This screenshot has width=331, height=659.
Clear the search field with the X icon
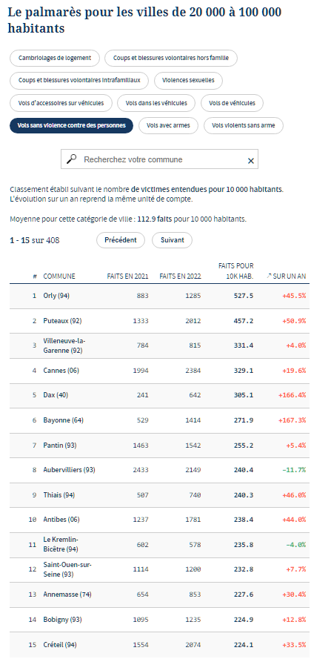(x=251, y=161)
